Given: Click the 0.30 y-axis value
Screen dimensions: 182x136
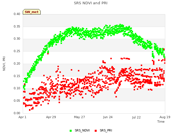Looking at the screenshot, I should point(17,39).
